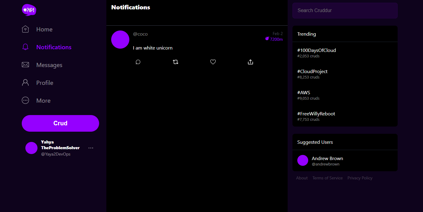This screenshot has width=423, height=212.
Task: Open the Messages menu label
Action: [x=49, y=65]
